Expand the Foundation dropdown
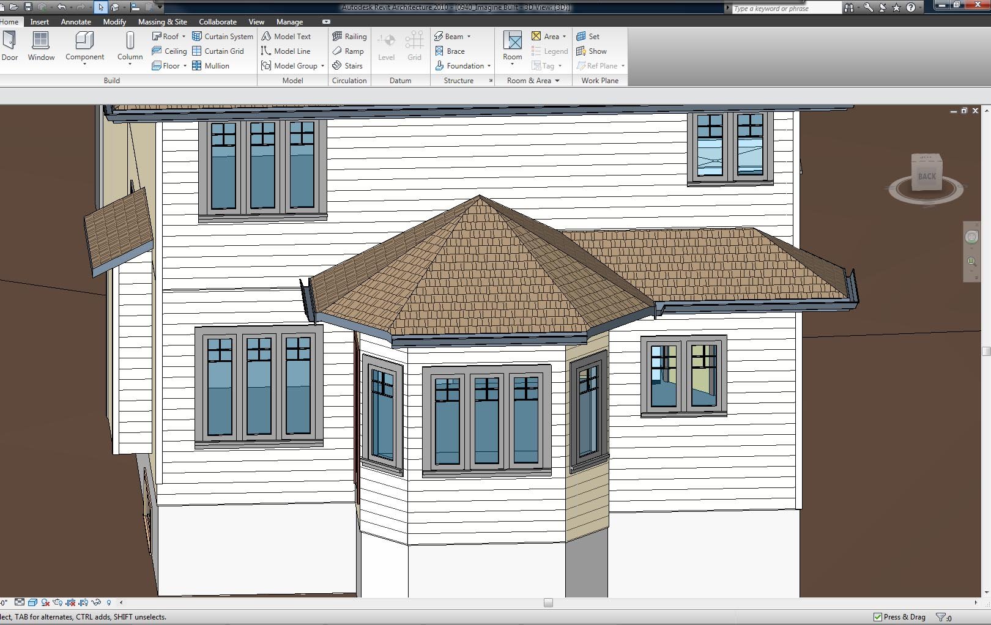The image size is (991, 625). 489,66
